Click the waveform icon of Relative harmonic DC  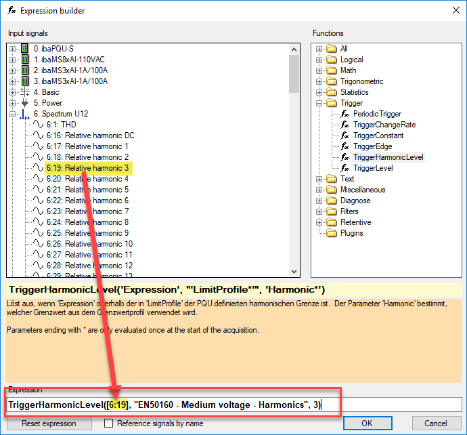38,135
